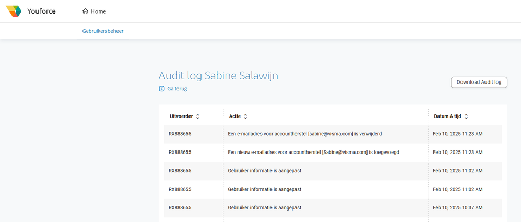This screenshot has width=521, height=222.
Task: Select the Actie column header label
Action: pyautogui.click(x=234, y=116)
